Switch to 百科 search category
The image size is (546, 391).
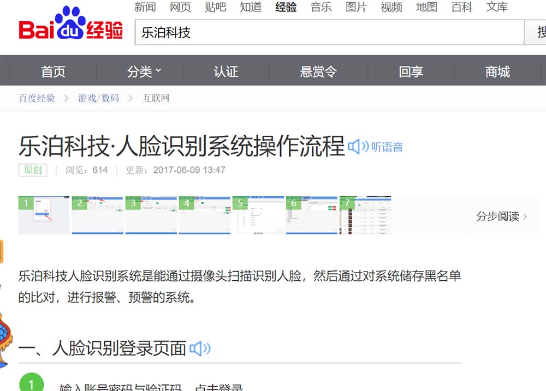(462, 7)
